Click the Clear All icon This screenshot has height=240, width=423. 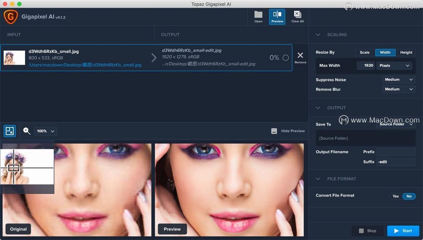297,14
